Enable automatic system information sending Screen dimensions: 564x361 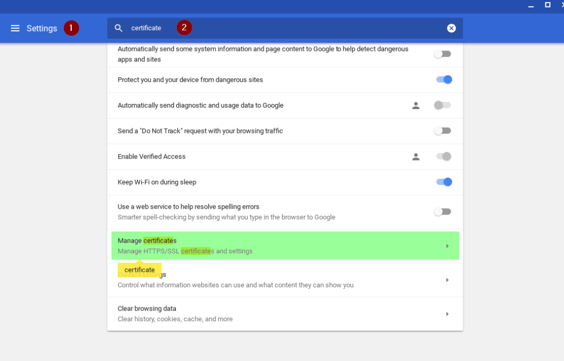coord(442,54)
